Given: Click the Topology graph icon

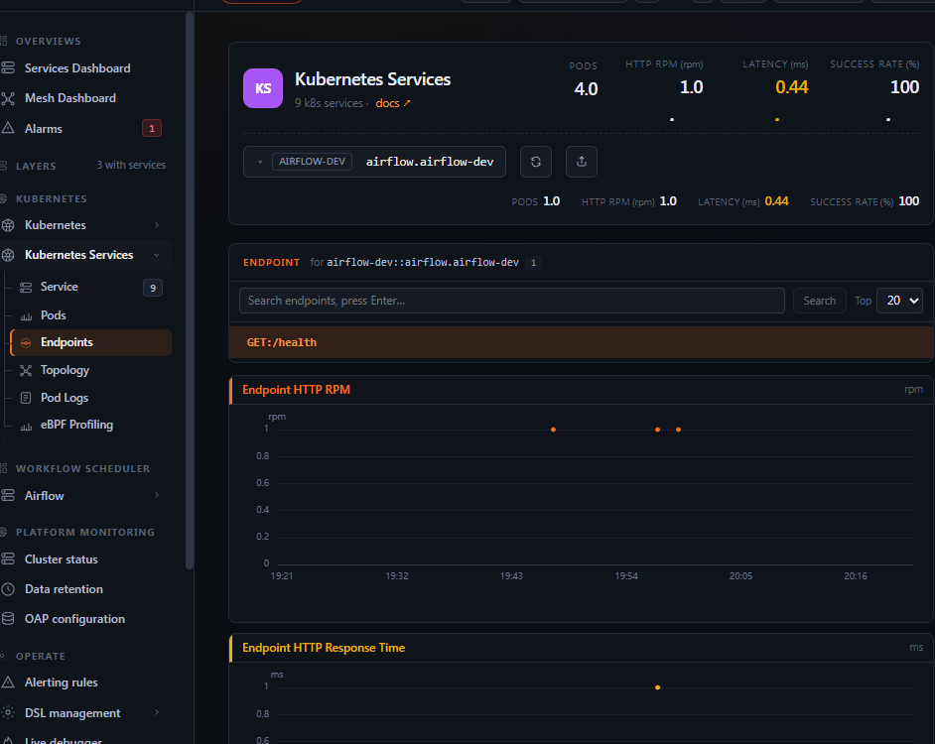Looking at the screenshot, I should coord(26,370).
